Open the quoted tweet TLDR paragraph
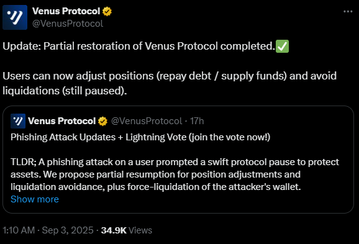 (175, 174)
